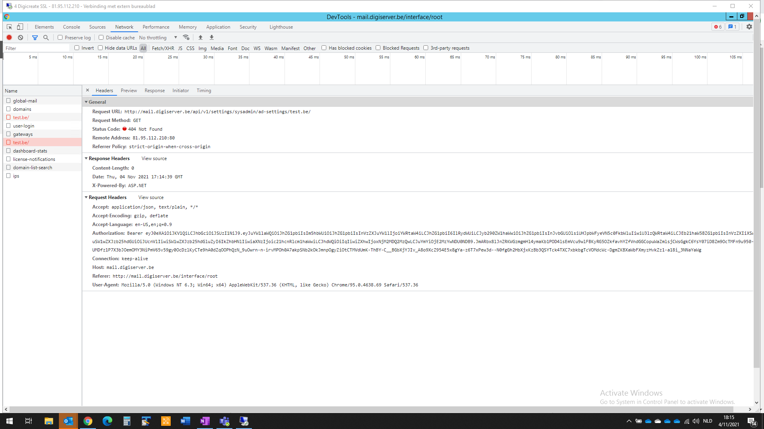Enable the Preserve log checkbox
Screen dimensions: 764x429
(60, 37)
